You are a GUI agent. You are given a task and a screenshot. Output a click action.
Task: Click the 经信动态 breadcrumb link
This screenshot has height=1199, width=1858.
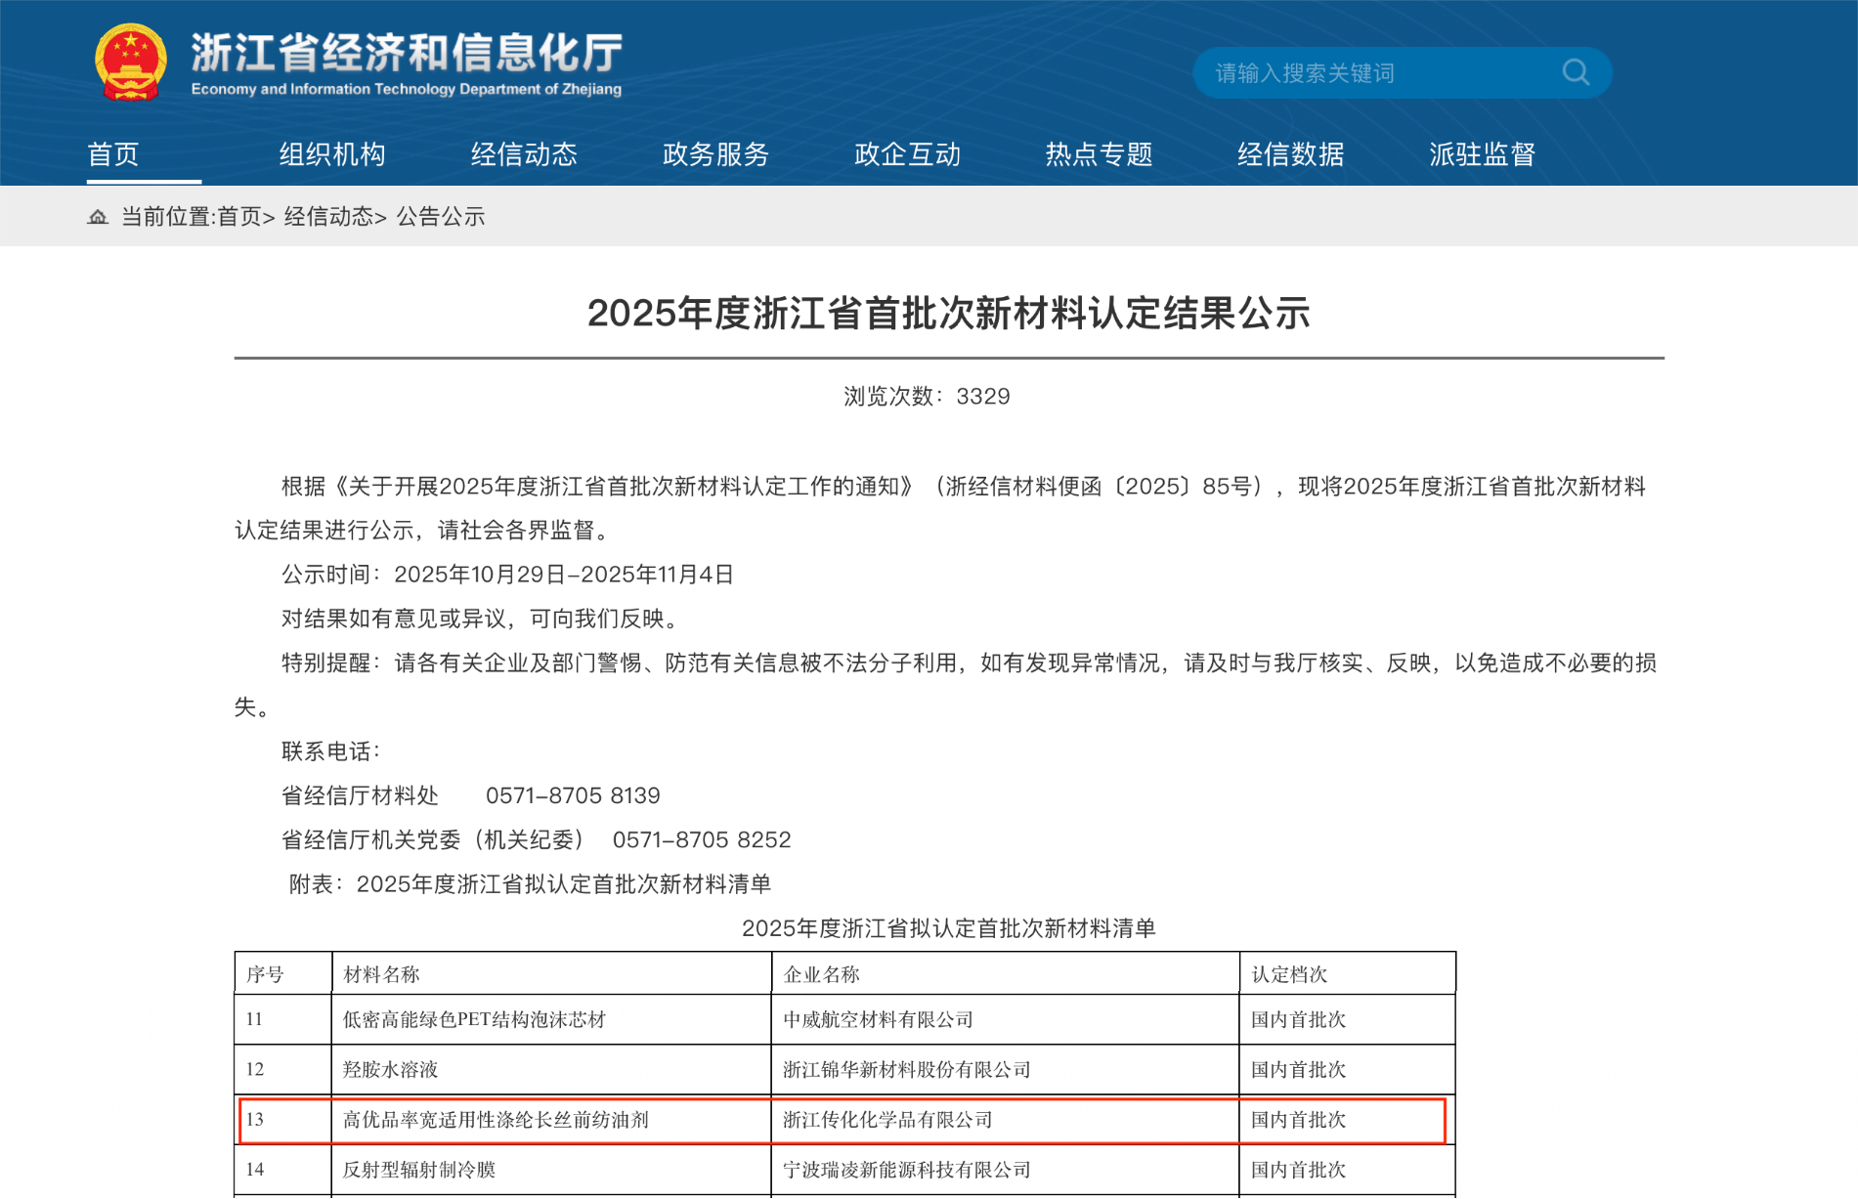pos(328,217)
